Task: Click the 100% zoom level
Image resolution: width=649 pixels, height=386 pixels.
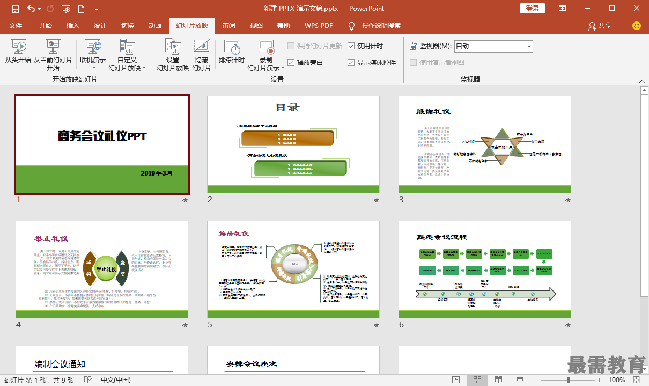Action: (617, 380)
